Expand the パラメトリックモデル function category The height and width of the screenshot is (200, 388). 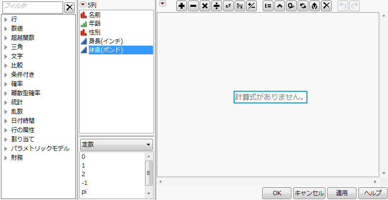[x=6, y=149]
